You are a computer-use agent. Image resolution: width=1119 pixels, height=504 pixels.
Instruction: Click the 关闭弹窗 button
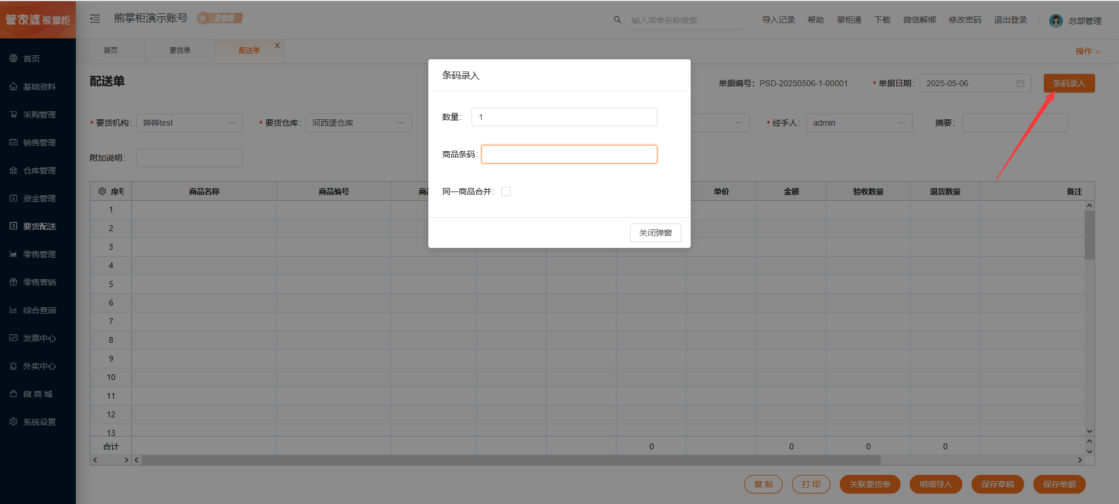[x=655, y=233]
